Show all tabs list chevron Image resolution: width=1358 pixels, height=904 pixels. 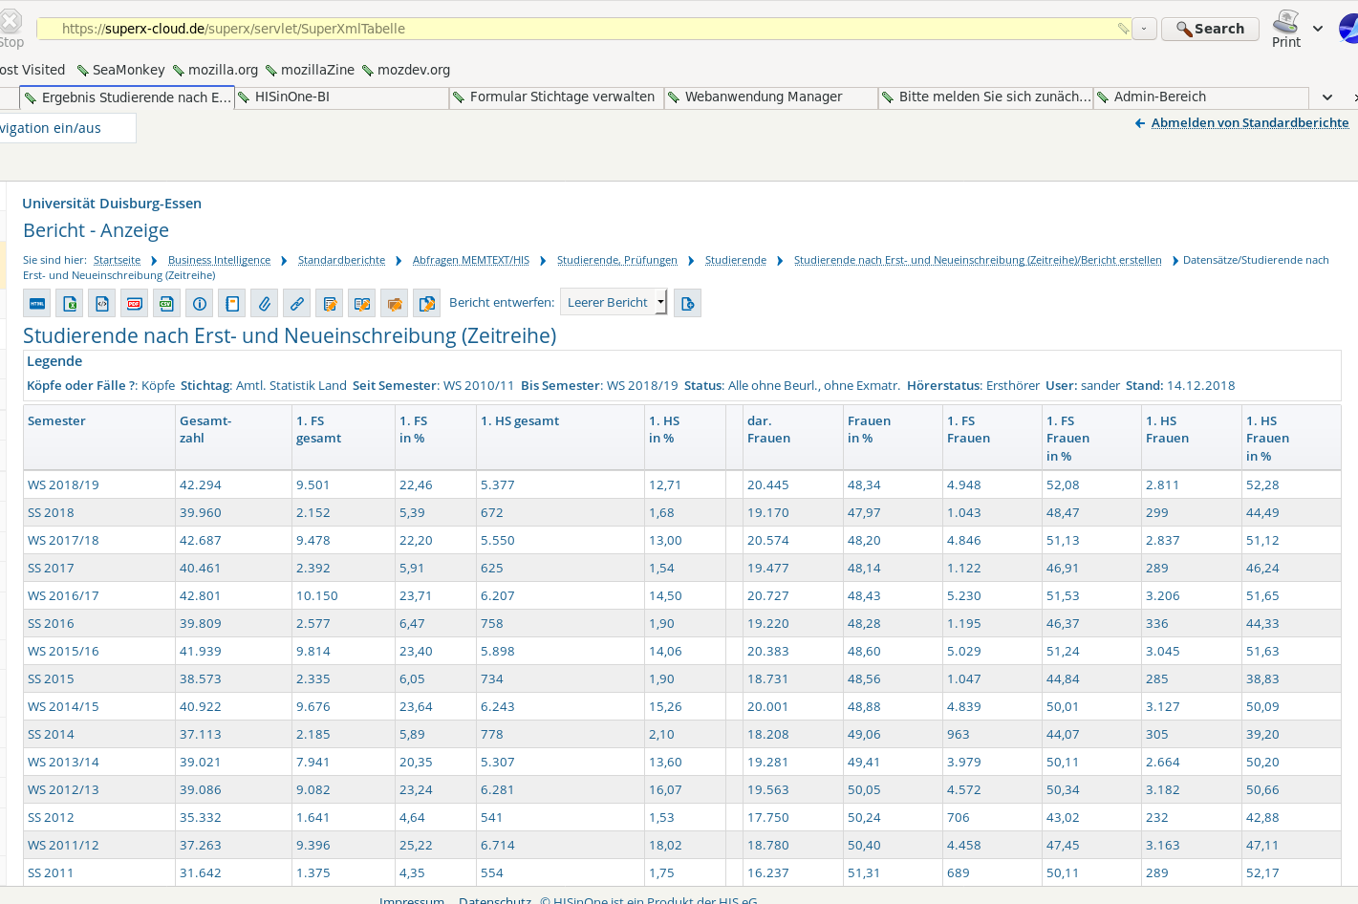point(1326,97)
